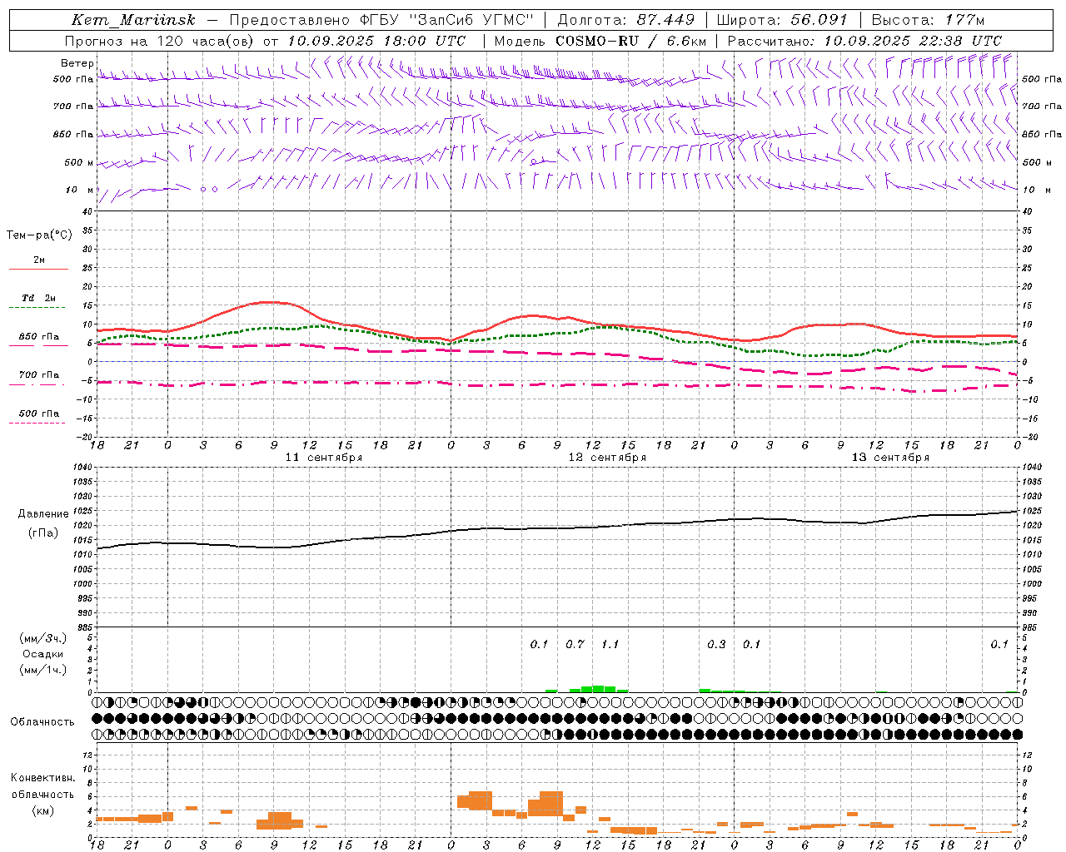Click the '12 сентября' date label
The image size is (1066, 852).
[607, 458]
